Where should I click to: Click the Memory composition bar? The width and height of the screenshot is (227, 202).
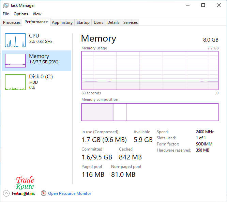(x=150, y=112)
